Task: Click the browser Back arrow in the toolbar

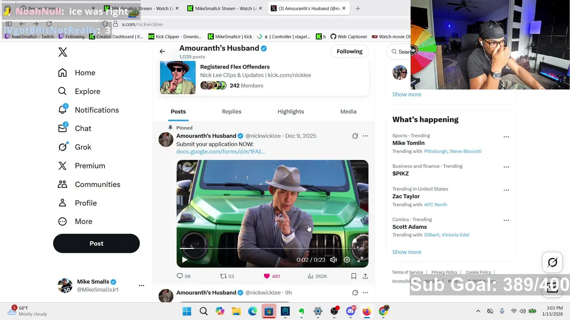Action: click(x=22, y=24)
